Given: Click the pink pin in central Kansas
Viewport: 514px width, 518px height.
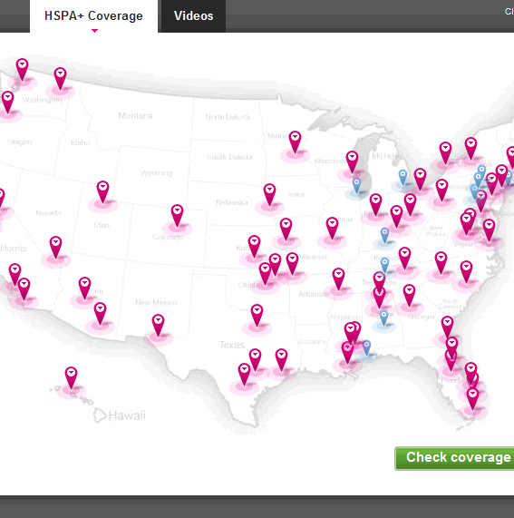Looking at the screenshot, I should click(x=254, y=247).
